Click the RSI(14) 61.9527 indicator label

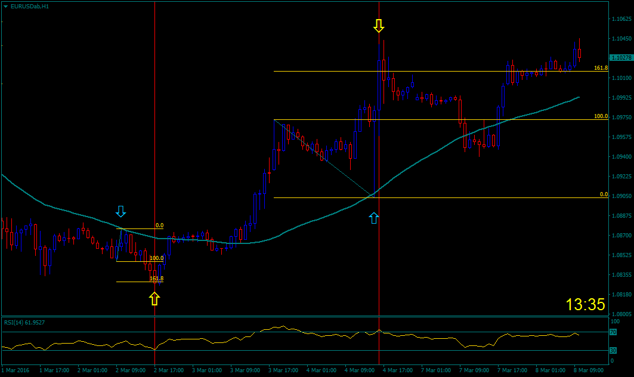click(x=24, y=322)
